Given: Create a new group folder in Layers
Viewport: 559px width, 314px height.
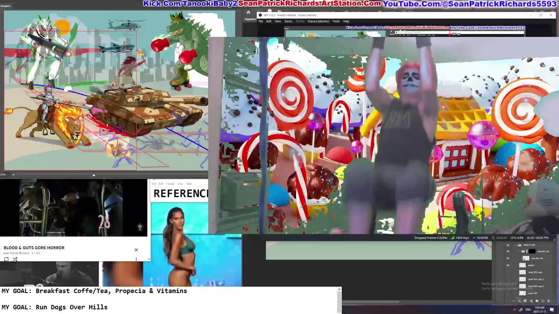Looking at the screenshot, I should 537,301.
